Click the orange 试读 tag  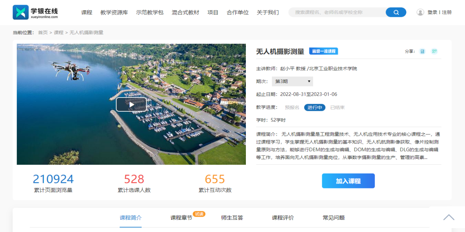click(x=199, y=214)
